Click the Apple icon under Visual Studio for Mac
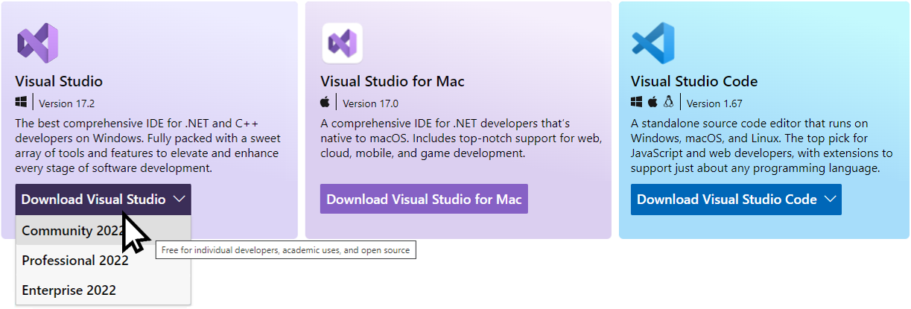911x309 pixels. 325,102
